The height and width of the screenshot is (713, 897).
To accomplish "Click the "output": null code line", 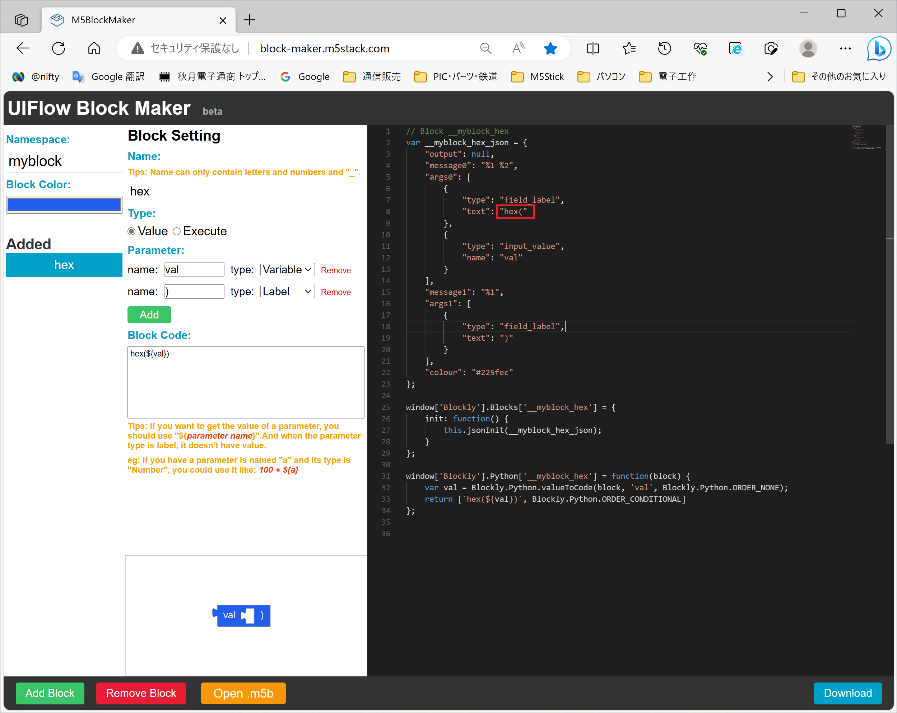I will (x=459, y=154).
